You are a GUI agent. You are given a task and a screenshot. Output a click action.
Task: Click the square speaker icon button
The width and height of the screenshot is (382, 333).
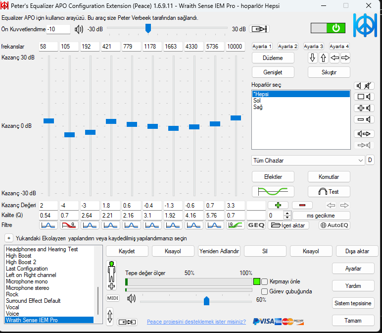point(364,97)
